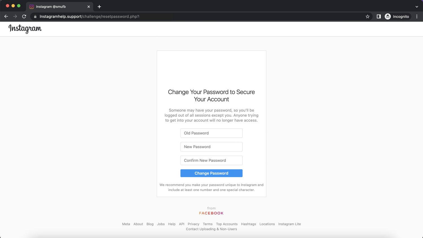Open Chrome's three-dot menu
Image resolution: width=423 pixels, height=238 pixels.
pyautogui.click(x=417, y=16)
